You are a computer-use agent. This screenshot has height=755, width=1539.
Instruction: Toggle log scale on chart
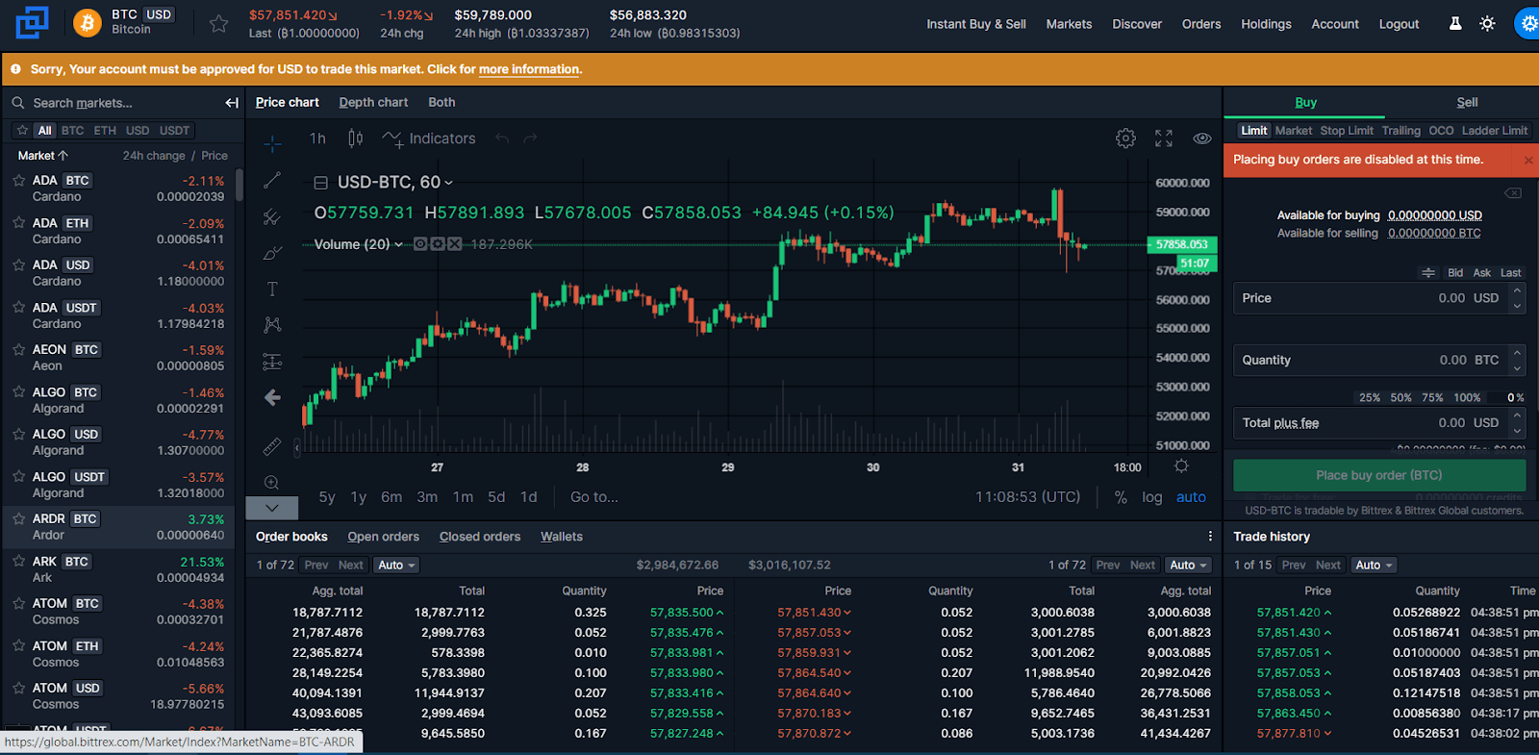(1152, 497)
